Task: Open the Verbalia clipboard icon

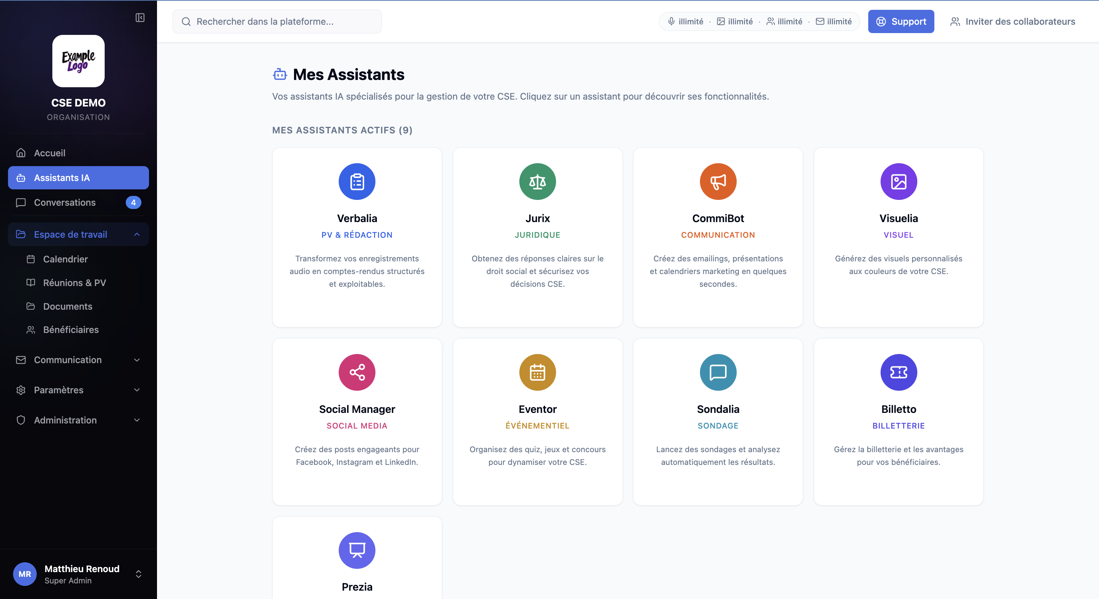Action: click(357, 181)
